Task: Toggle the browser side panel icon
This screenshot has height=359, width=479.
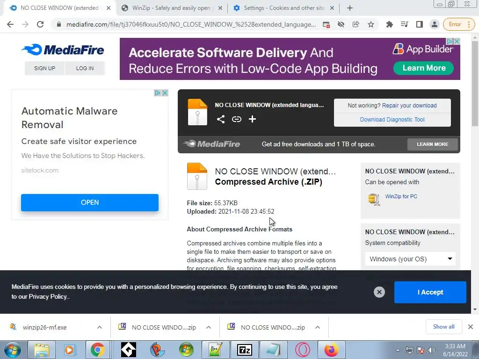Action: tap(420, 24)
